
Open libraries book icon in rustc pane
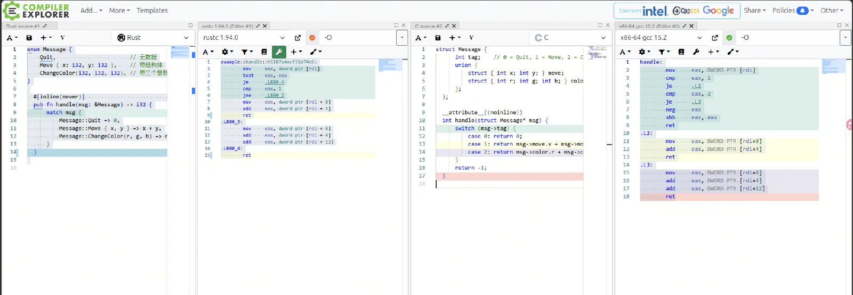tap(264, 52)
